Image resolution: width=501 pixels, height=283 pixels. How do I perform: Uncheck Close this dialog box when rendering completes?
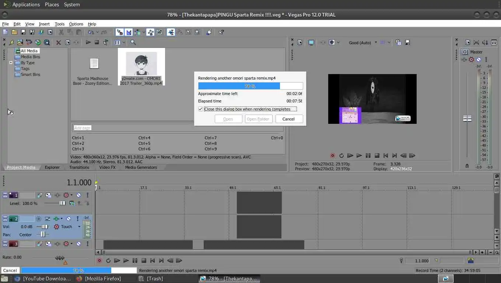200,109
